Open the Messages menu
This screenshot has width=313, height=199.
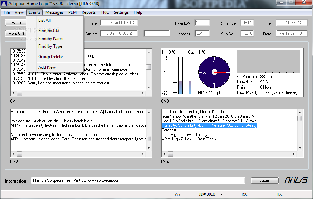point(54,12)
